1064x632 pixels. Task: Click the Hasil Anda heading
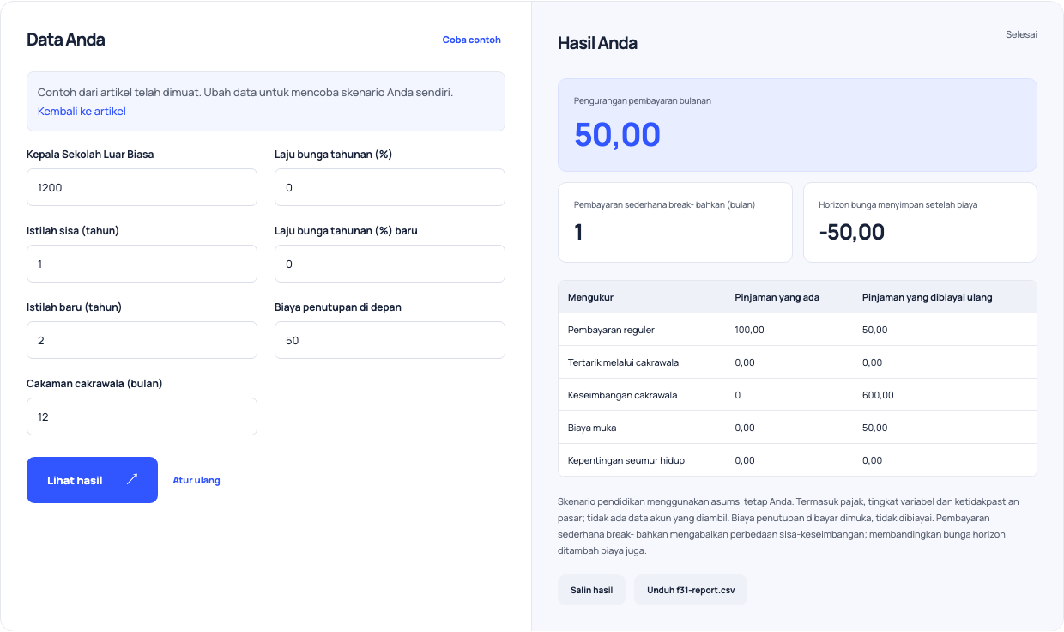tap(598, 43)
